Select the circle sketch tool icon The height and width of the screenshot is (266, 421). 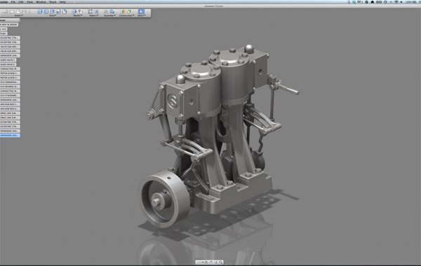pyautogui.click(x=18, y=12)
